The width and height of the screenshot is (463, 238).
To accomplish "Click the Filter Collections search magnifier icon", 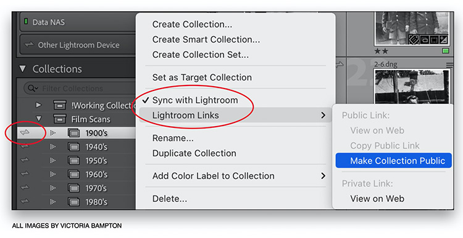I will click(31, 89).
